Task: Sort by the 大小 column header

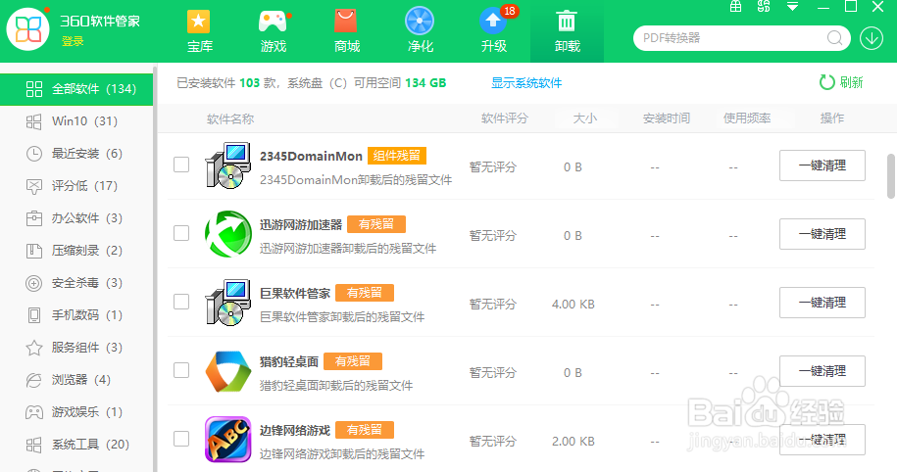Action: point(584,118)
